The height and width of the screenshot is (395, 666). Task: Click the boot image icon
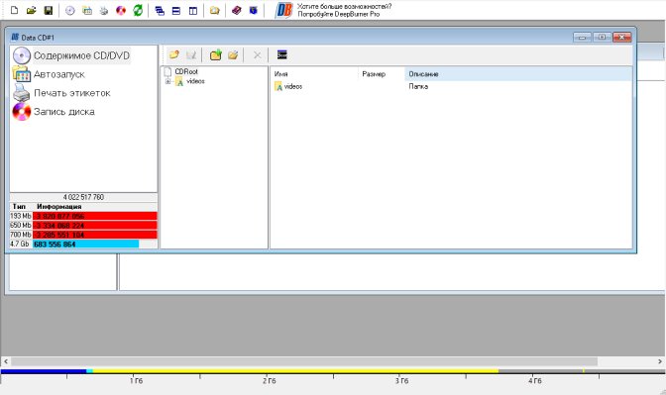click(282, 54)
